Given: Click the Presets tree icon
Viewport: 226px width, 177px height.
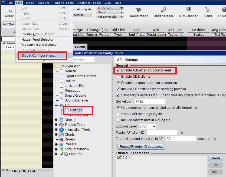Looking at the screenshot, I should (x=61, y=144).
